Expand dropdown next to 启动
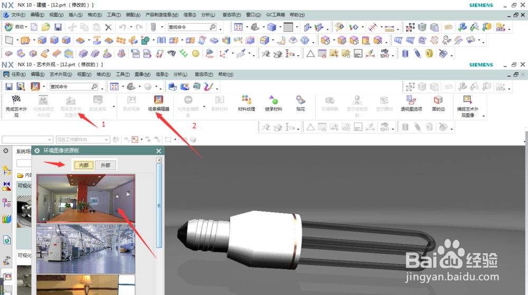Image resolution: width=528 pixels, height=295 pixels. click(26, 27)
